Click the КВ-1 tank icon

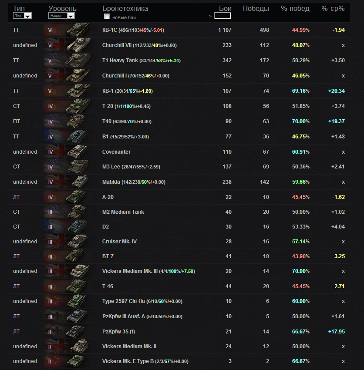[78, 91]
